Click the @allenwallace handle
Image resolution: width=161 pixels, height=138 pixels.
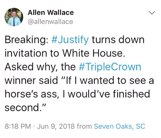50,22
